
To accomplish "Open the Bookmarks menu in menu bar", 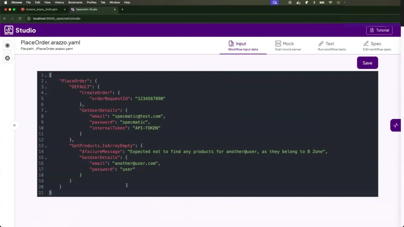I will click(75, 2).
